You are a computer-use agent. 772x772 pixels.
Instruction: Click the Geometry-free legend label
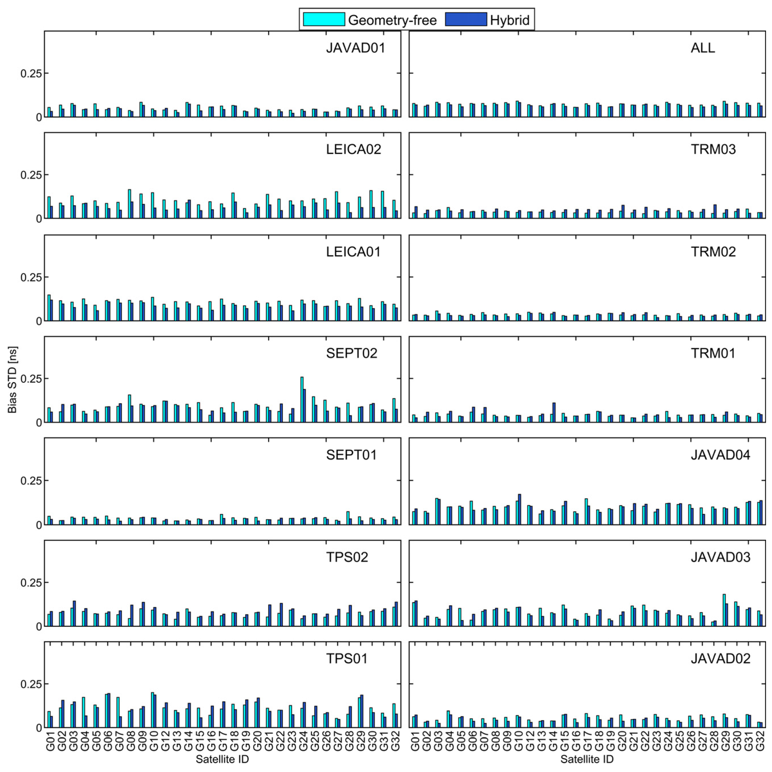point(392,20)
